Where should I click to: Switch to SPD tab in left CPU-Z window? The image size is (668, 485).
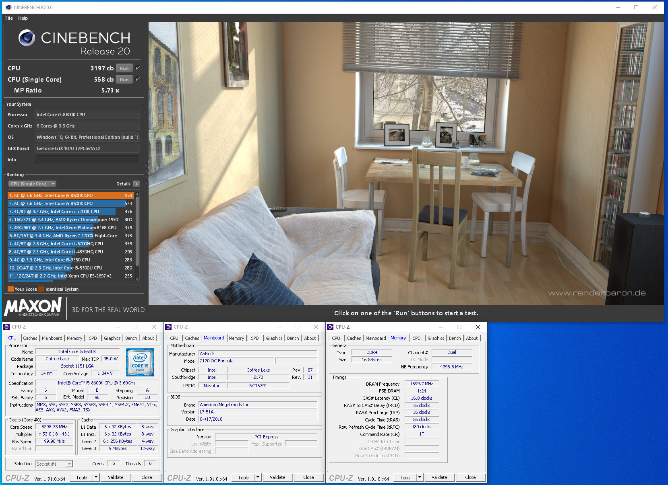pos(93,338)
